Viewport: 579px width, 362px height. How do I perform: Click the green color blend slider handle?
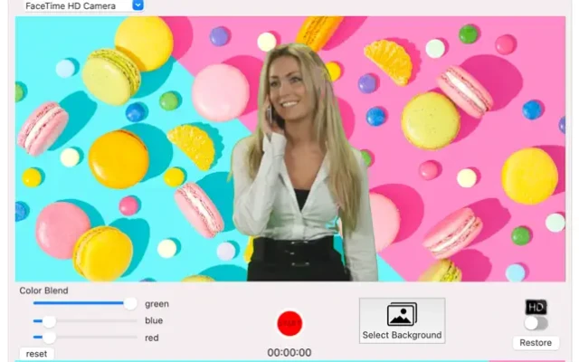[130, 303]
